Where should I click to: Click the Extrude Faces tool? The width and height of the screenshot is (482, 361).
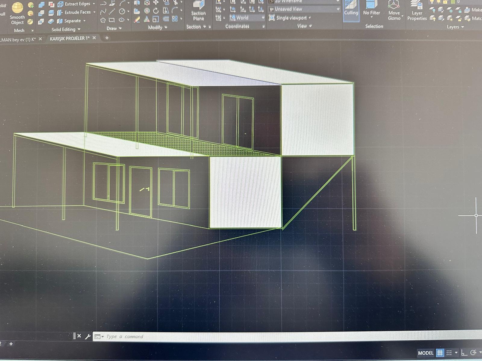pos(77,12)
